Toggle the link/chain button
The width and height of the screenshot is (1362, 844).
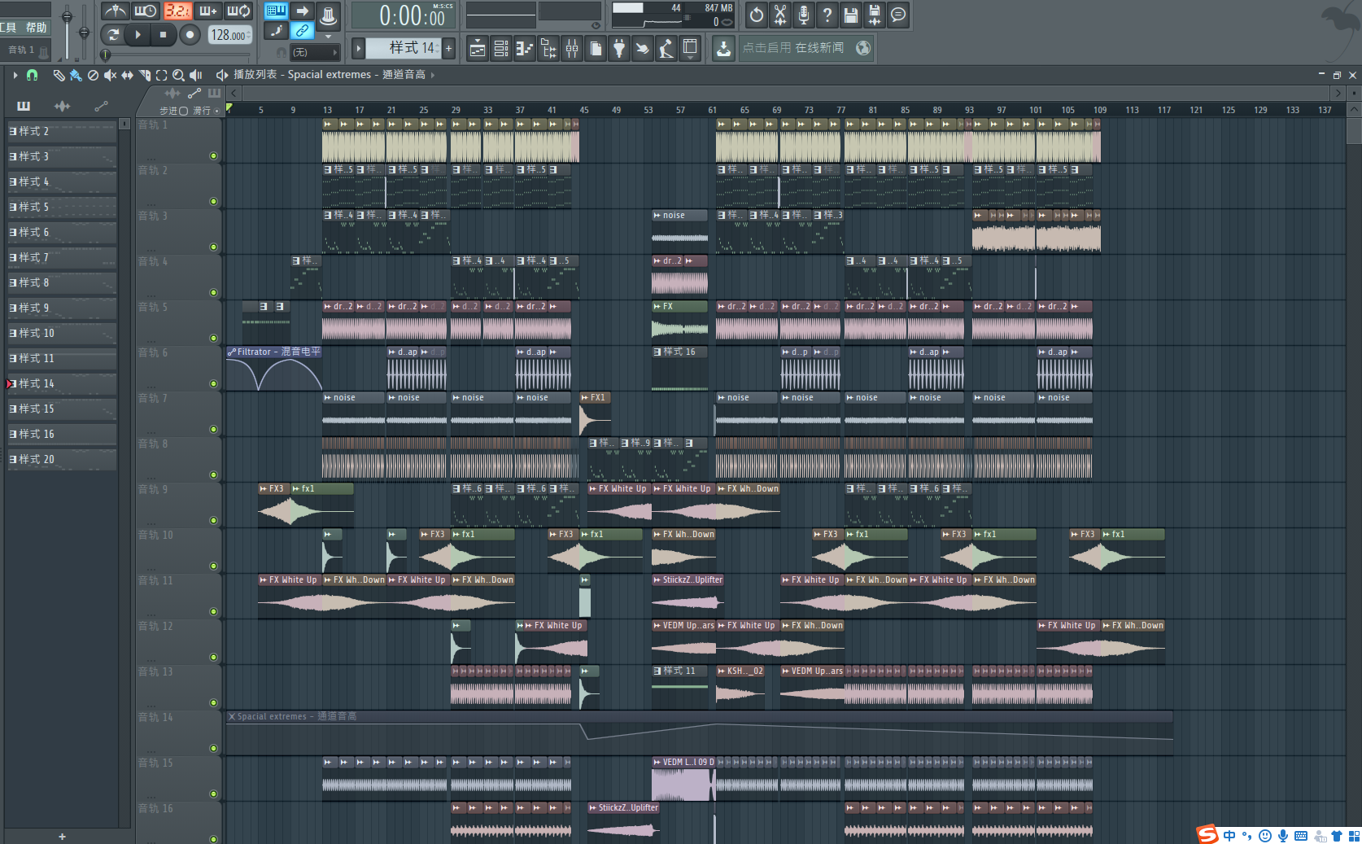tap(302, 31)
